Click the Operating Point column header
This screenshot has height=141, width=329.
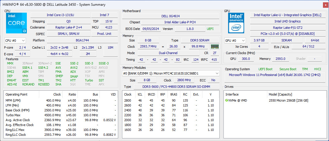[21, 94]
